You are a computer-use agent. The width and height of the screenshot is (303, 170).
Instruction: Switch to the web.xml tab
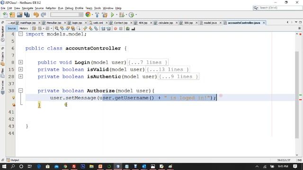point(98,23)
